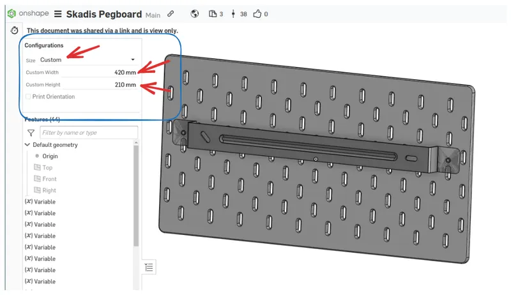Click the globe public document icon
Screen dimensions: 511x295
195,14
